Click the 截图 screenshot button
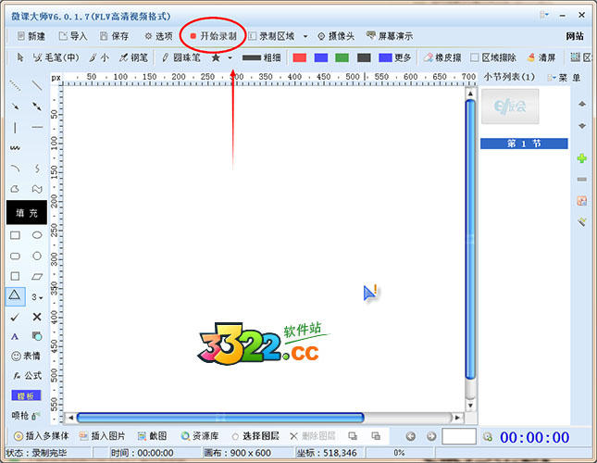This screenshot has width=597, height=463. 152,436
